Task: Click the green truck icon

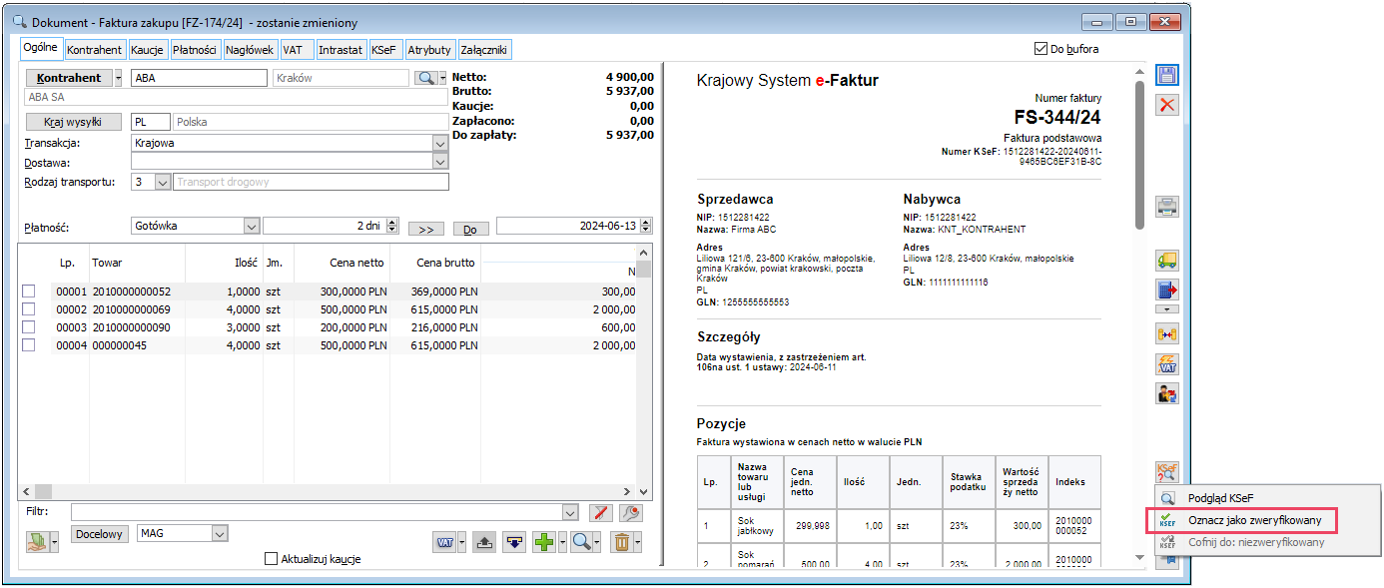Action: click(x=1166, y=260)
